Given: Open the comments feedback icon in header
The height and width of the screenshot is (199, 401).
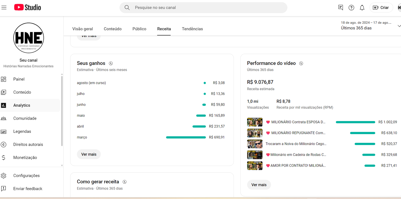Looking at the screenshot, I should 341,7.
